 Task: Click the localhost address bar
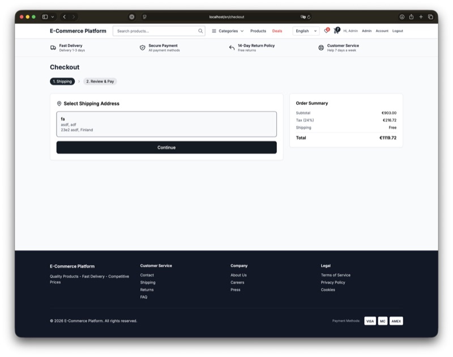click(x=226, y=17)
